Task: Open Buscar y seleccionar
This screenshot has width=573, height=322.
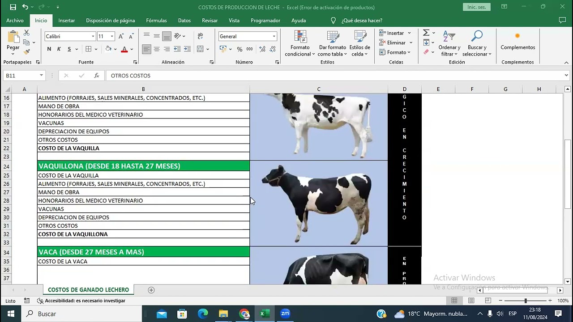Action: point(477,44)
